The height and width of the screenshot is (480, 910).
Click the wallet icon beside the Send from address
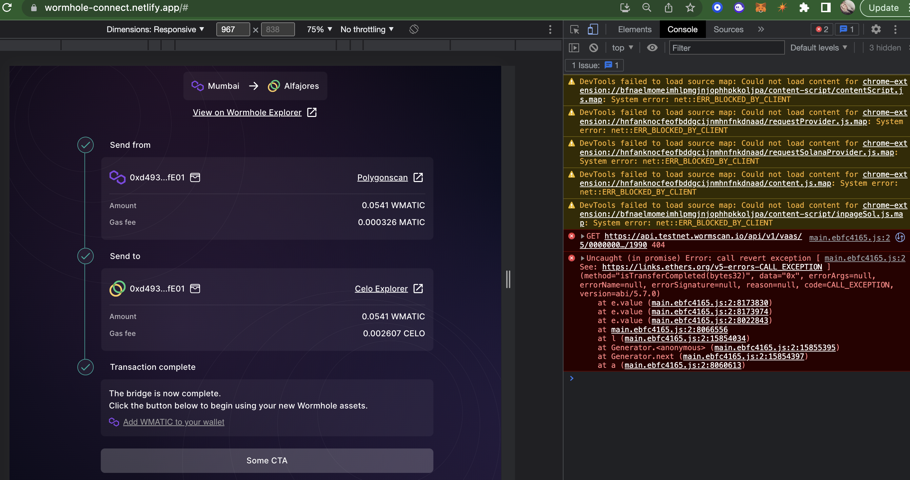195,178
